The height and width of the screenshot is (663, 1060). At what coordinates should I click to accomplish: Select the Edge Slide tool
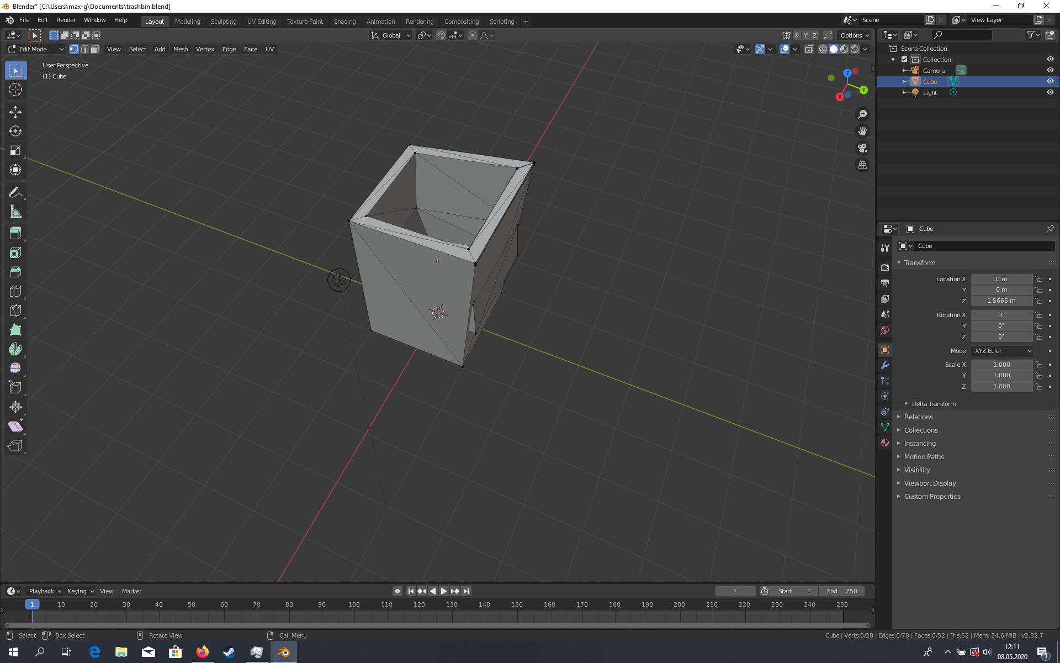15,387
